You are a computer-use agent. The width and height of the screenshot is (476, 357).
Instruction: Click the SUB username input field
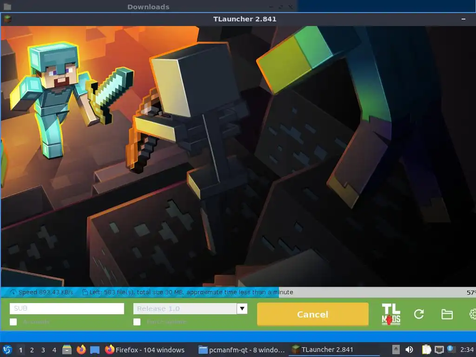[67, 309]
